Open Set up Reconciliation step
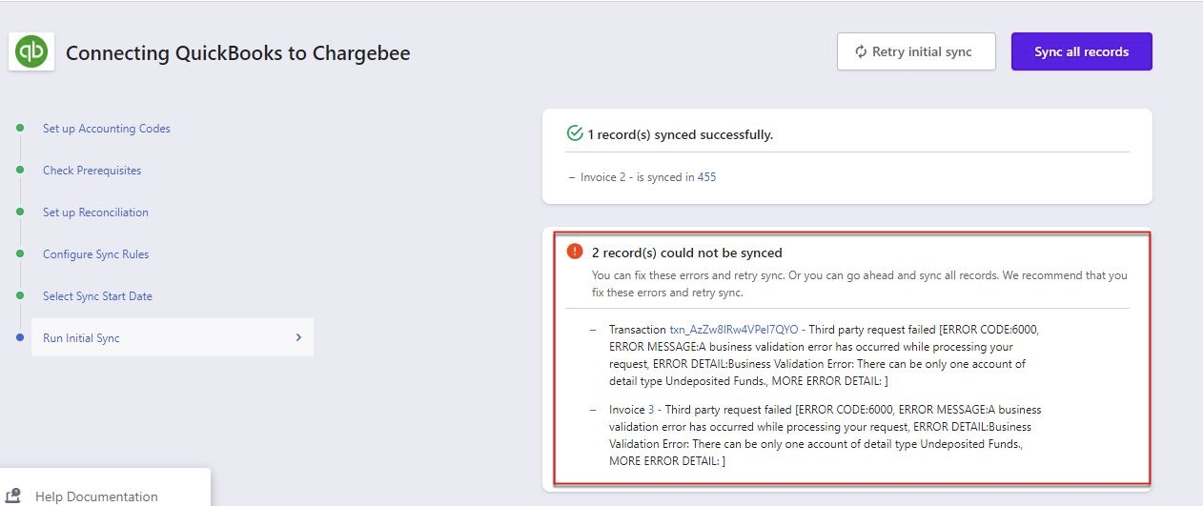Screen dimensions: 1203x506 (95, 213)
